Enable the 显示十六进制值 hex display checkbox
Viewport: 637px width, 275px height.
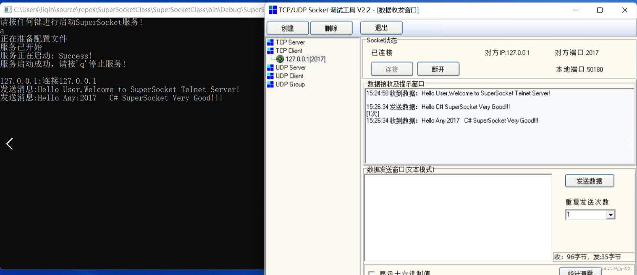tap(371, 272)
